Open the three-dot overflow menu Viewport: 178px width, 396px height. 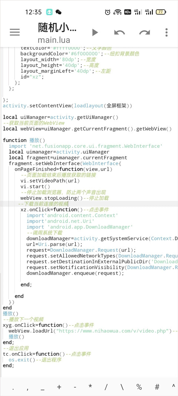pyautogui.click(x=167, y=32)
